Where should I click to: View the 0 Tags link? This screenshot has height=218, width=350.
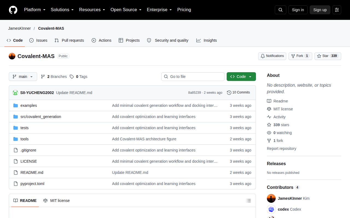(78, 77)
